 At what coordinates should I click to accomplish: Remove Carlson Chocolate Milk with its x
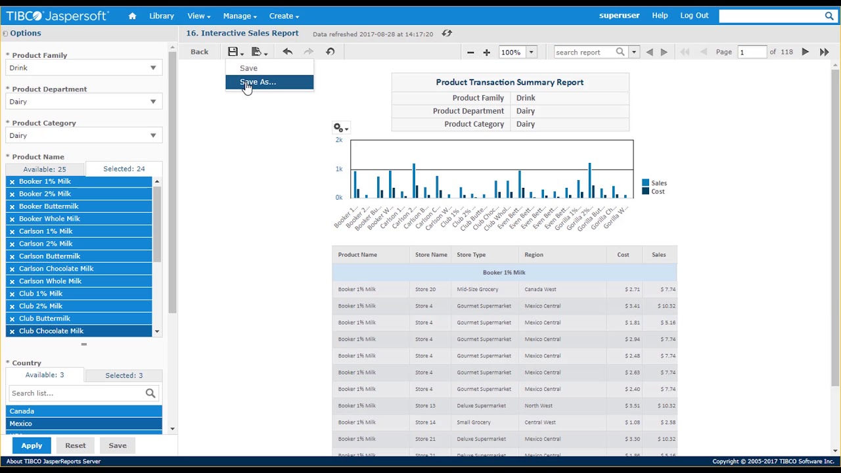(12, 269)
